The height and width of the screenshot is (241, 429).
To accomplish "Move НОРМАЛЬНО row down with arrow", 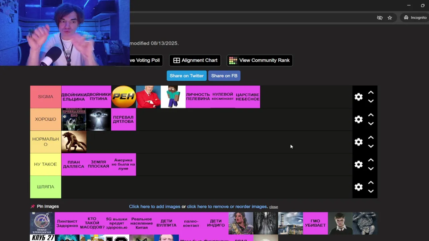I will 371,146.
